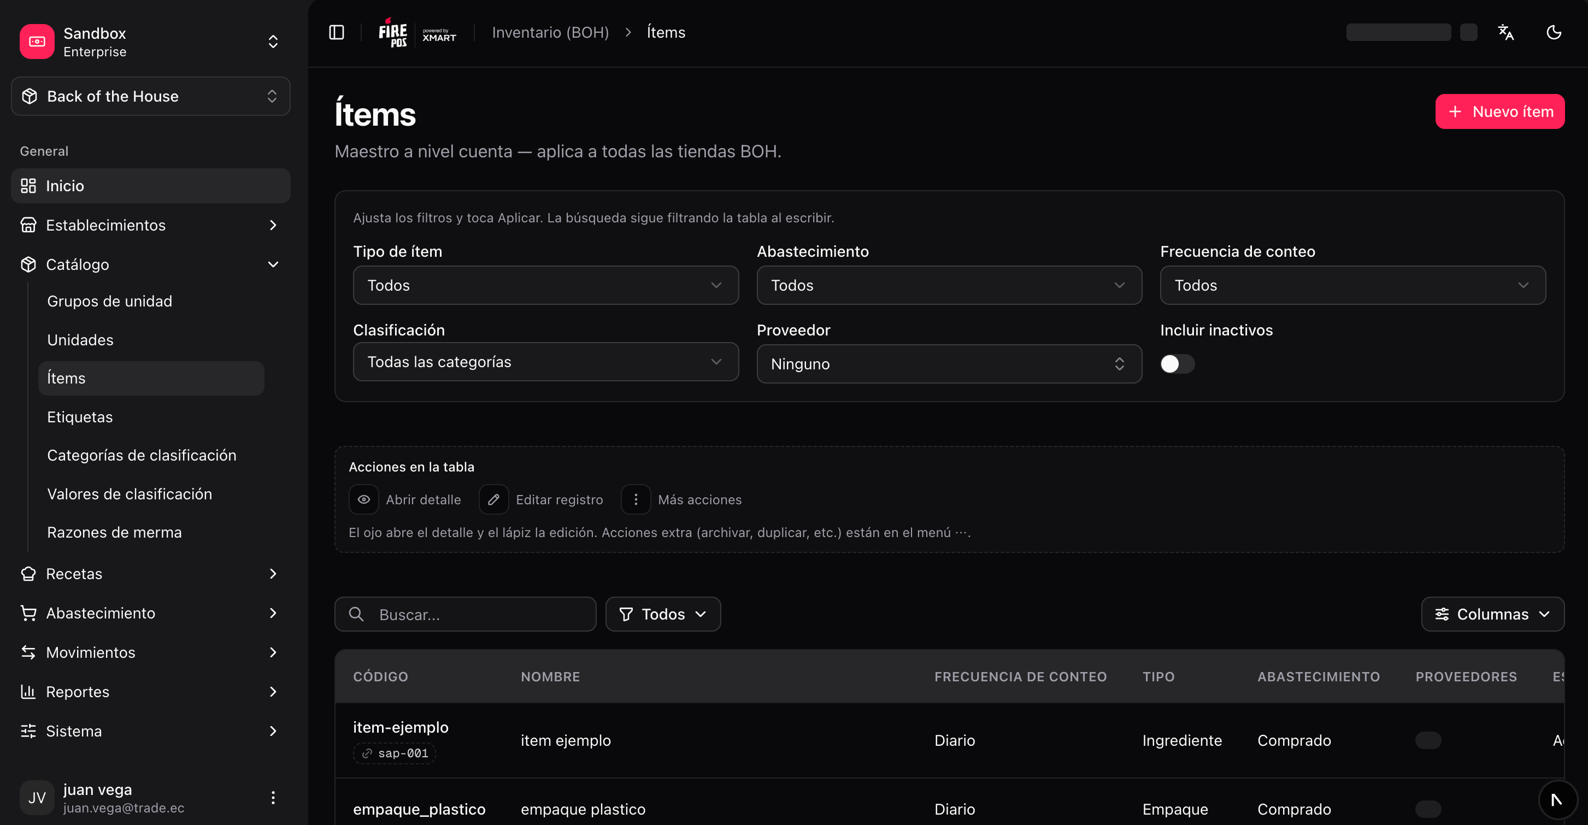
Task: Sort by NOMBRE column header
Action: 550,676
